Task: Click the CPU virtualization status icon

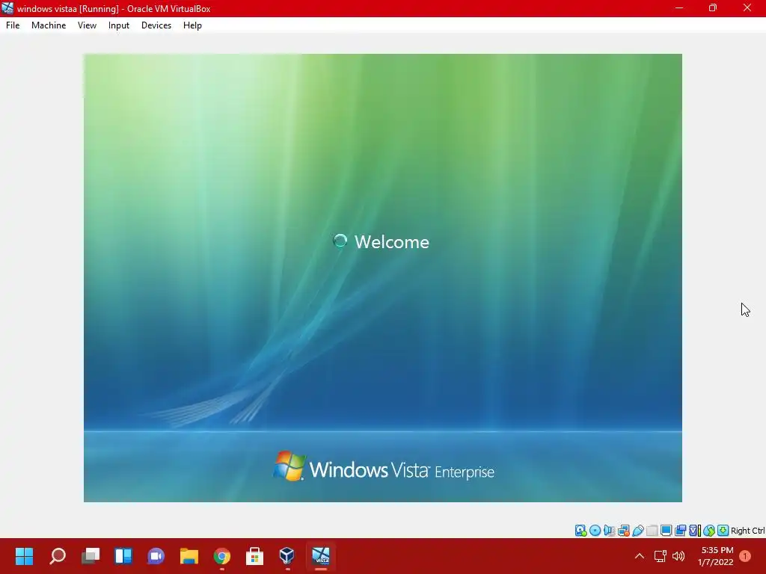Action: coord(695,531)
